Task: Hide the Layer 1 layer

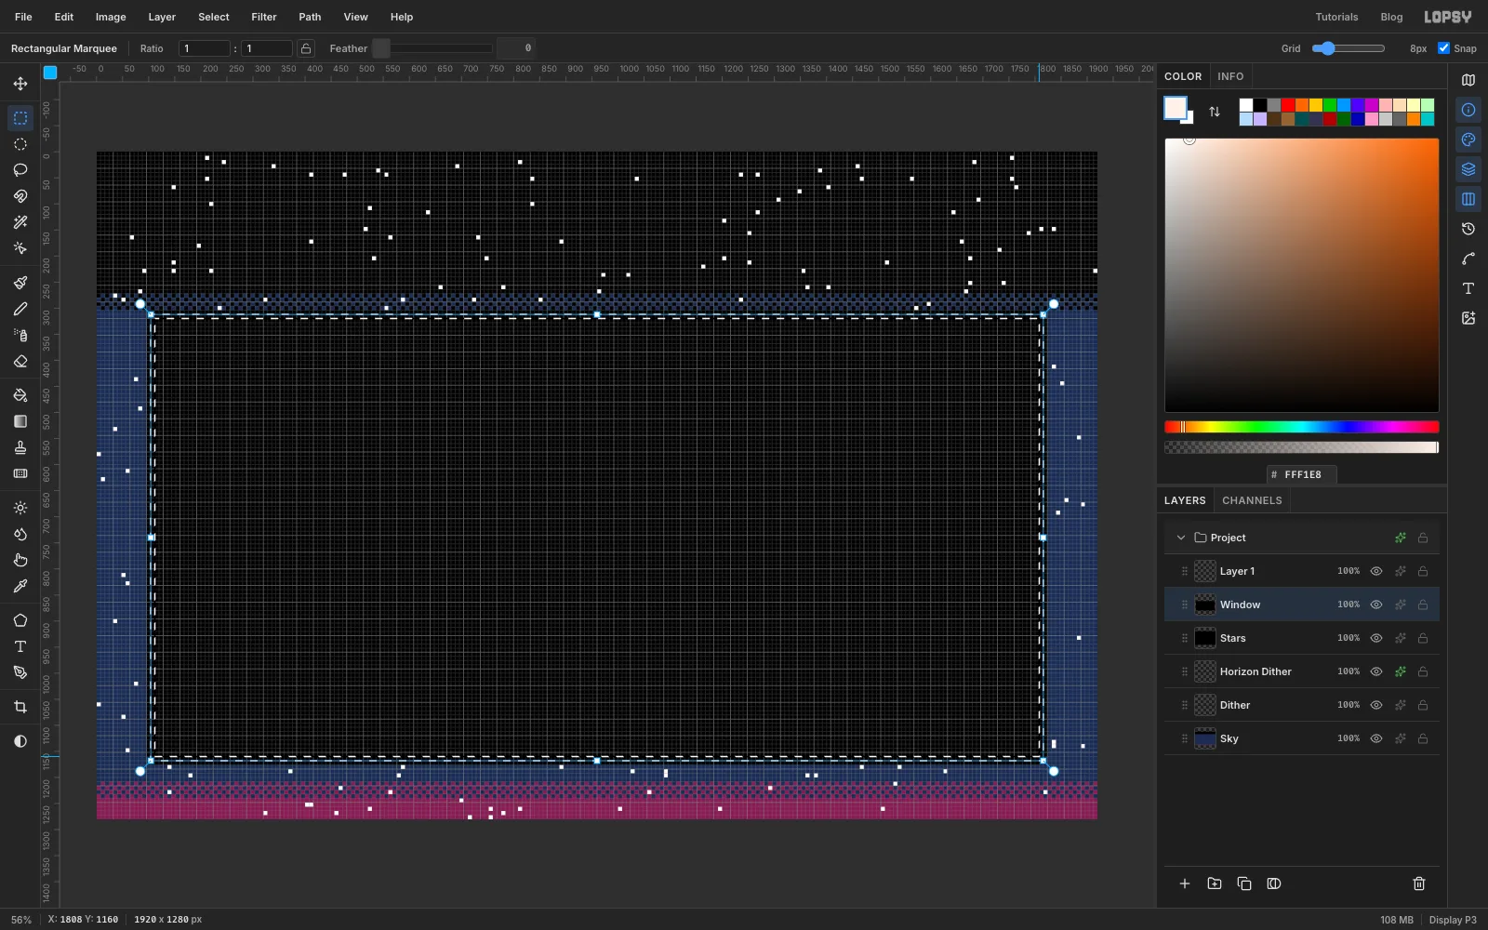Action: click(x=1376, y=571)
